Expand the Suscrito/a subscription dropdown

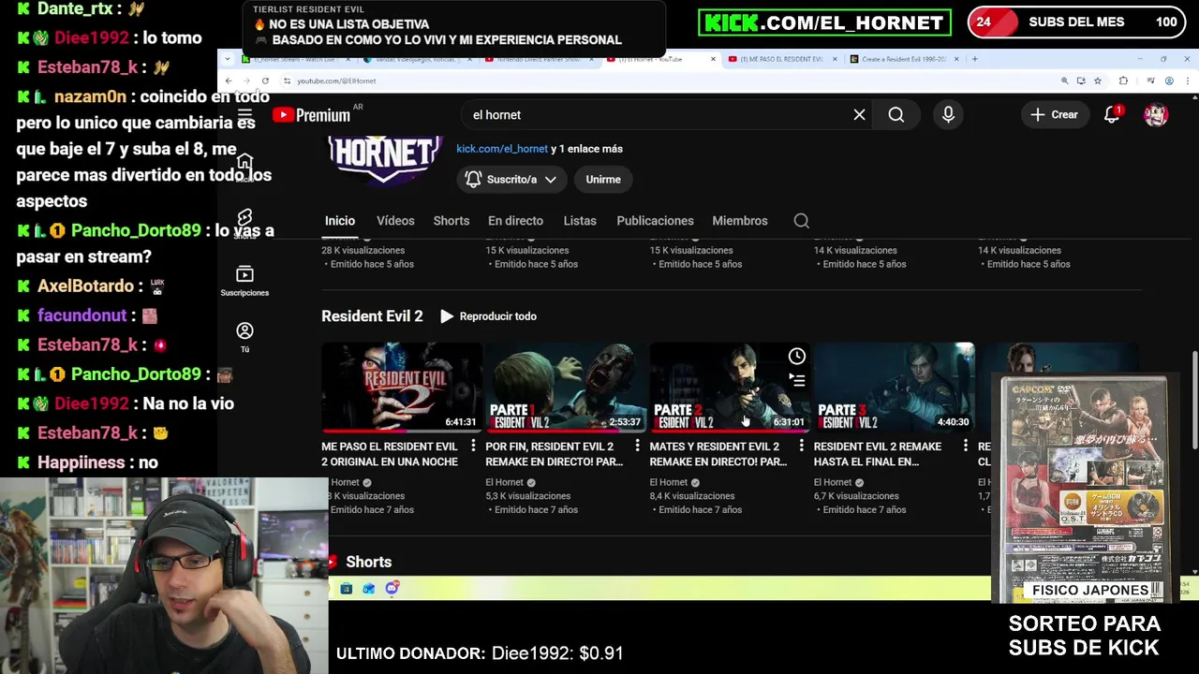511,179
